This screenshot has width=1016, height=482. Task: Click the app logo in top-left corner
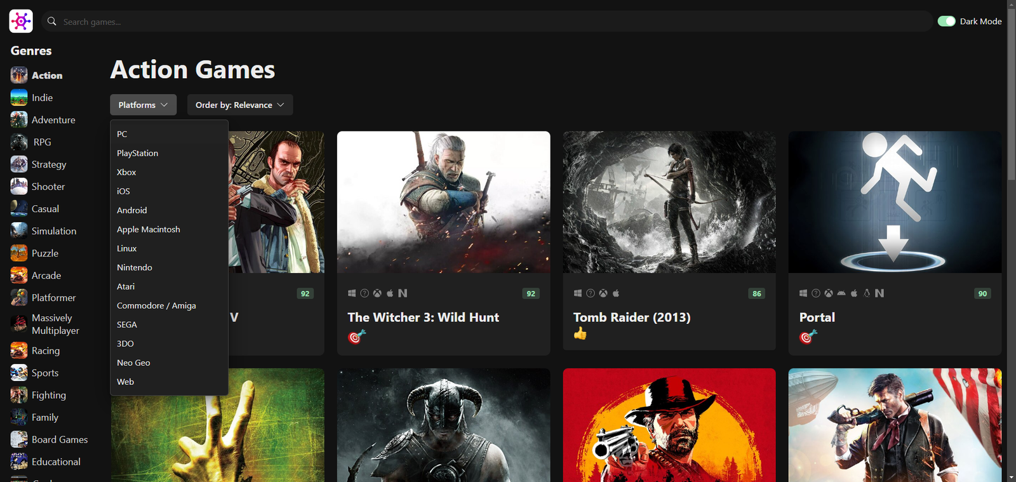[x=21, y=22]
